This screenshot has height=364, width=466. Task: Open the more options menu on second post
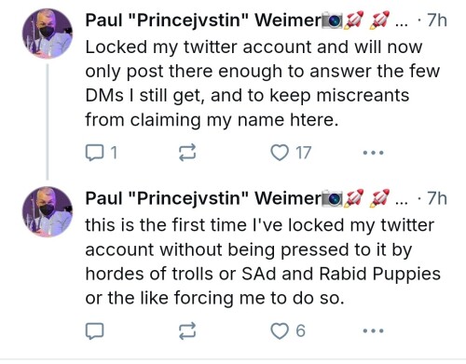pos(374,330)
